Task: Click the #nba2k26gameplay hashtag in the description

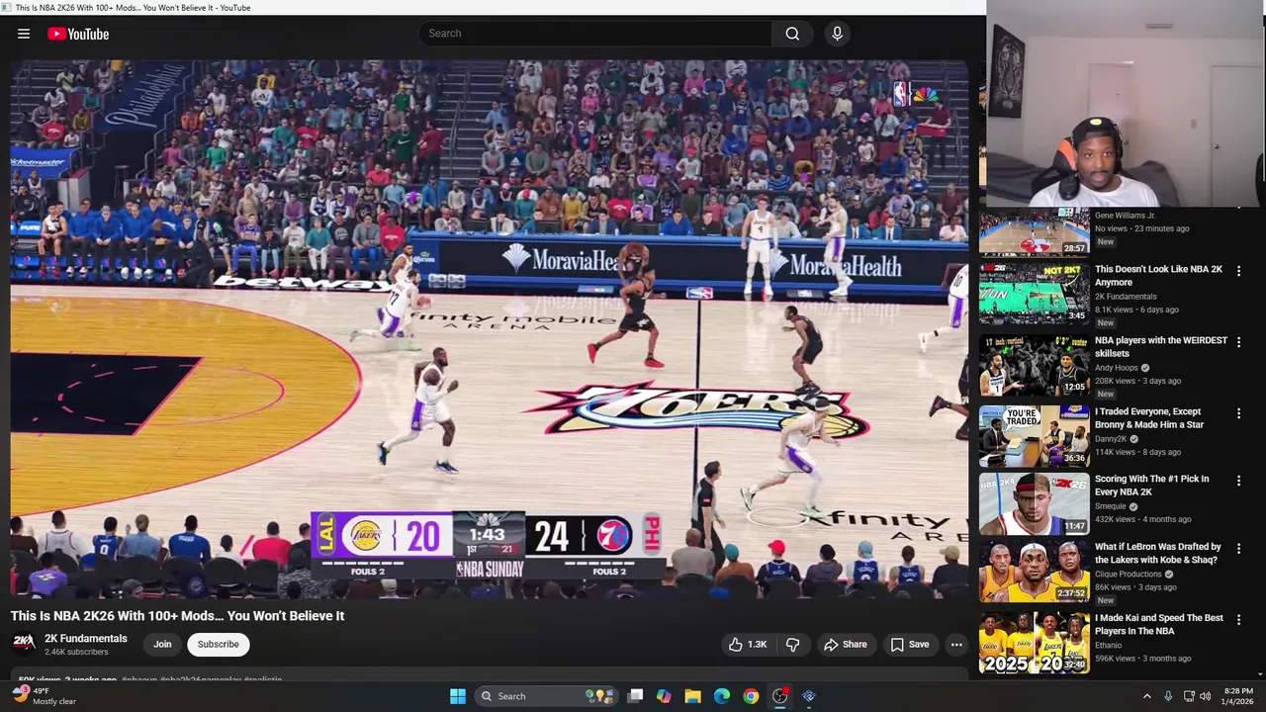Action: coord(201,680)
